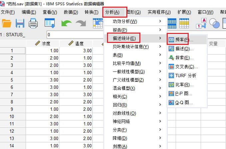Image resolution: width=226 pixels, height=149 pixels.
Task: Click the 浓度 column header
Action: click(43, 44)
